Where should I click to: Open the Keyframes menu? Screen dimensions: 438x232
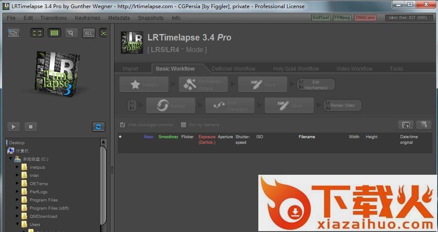coord(87,18)
